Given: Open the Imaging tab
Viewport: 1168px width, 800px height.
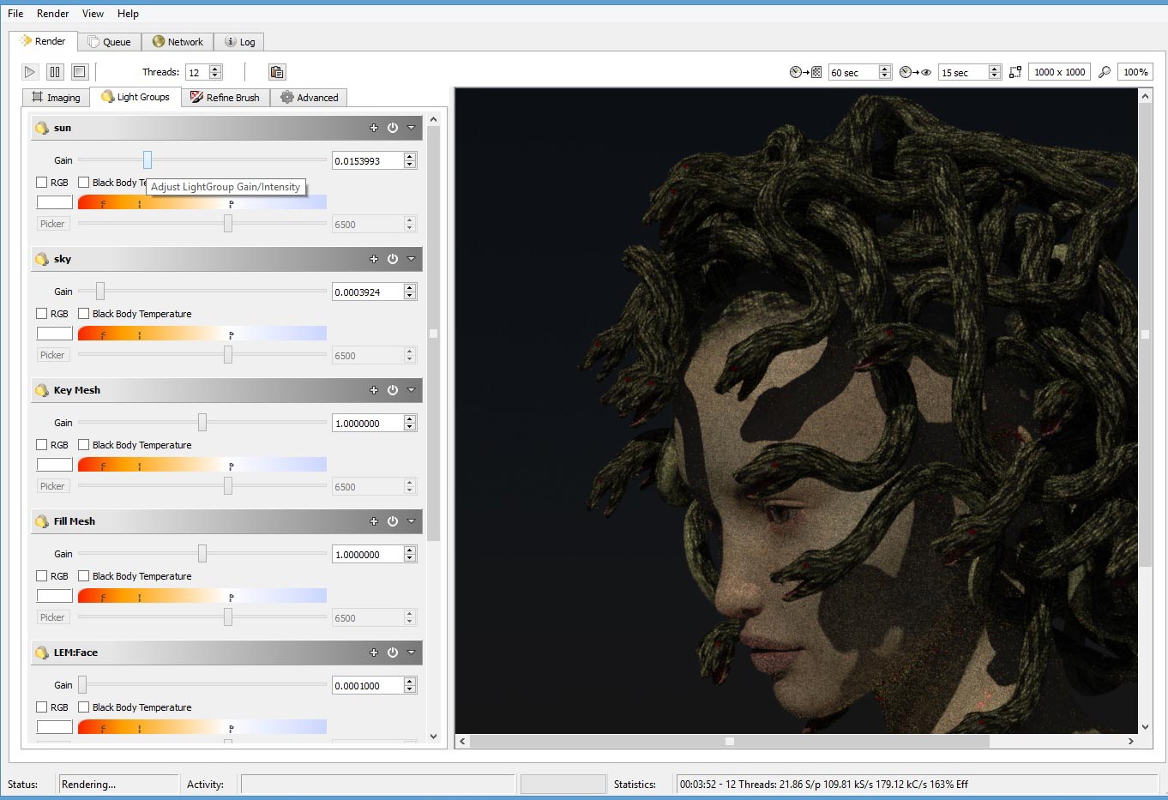Looking at the screenshot, I should tap(56, 98).
